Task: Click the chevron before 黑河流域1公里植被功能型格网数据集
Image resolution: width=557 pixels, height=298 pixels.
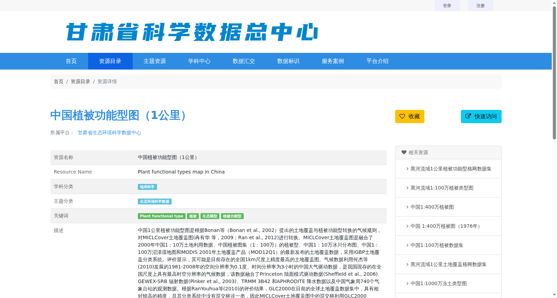Action: [x=407, y=169]
